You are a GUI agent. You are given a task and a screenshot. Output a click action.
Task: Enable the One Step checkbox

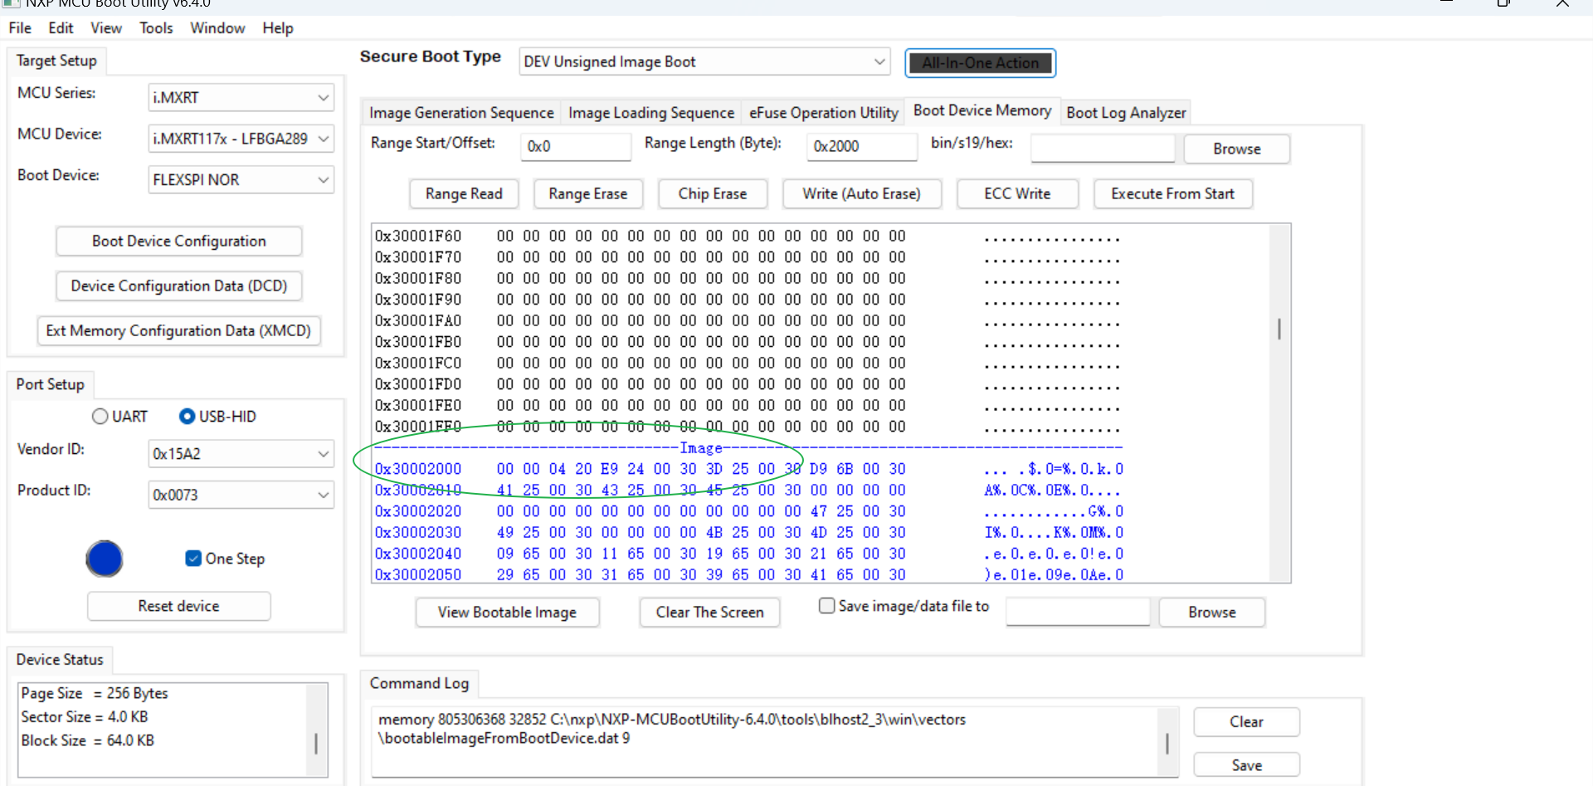(193, 559)
